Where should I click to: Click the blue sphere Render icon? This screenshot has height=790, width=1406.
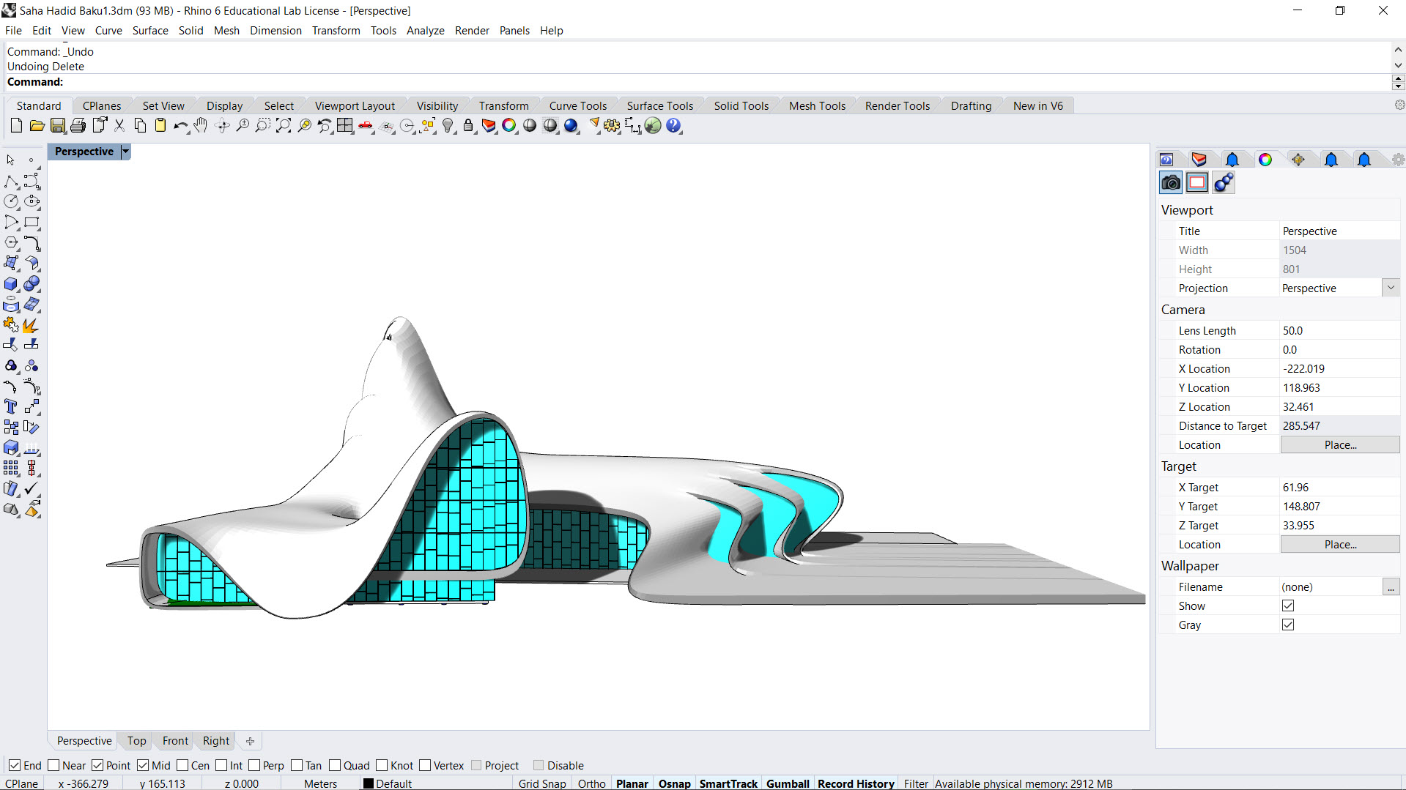[x=571, y=126]
